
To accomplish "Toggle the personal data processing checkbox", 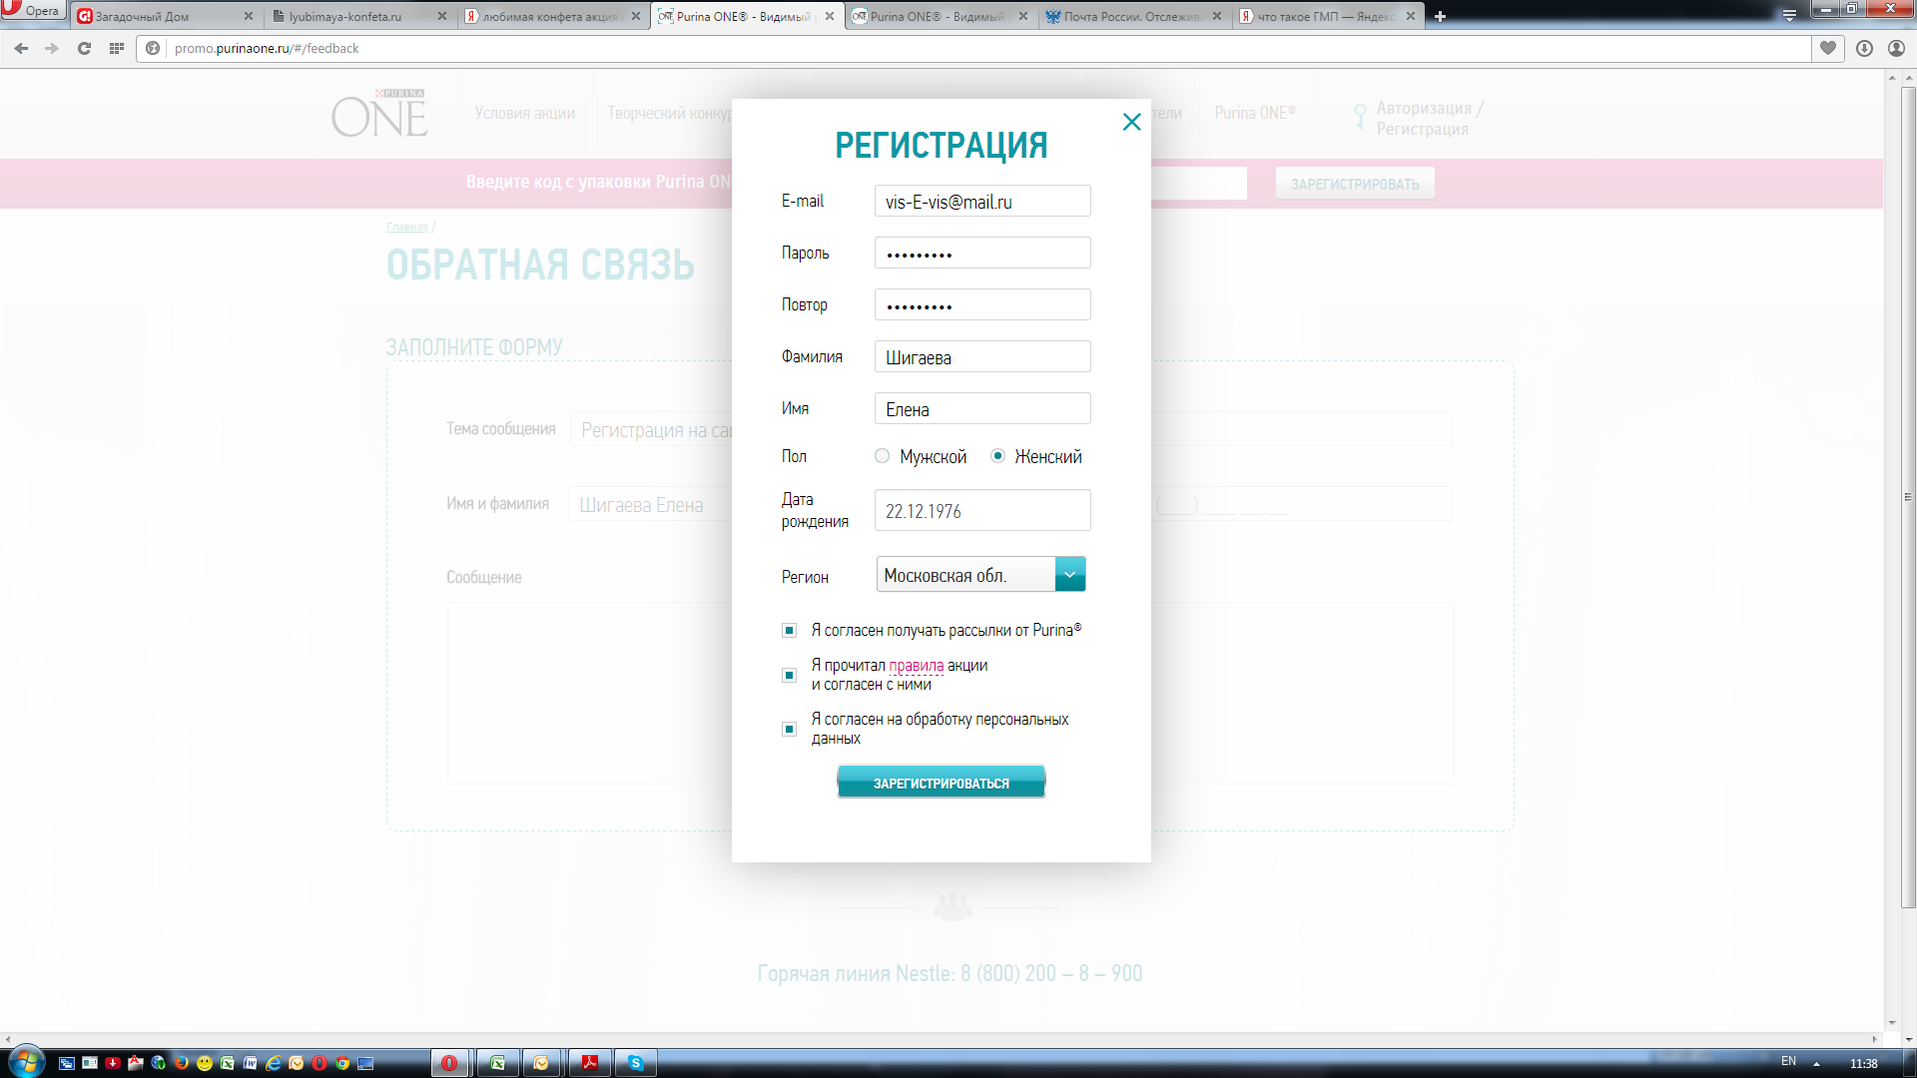I will [x=789, y=730].
